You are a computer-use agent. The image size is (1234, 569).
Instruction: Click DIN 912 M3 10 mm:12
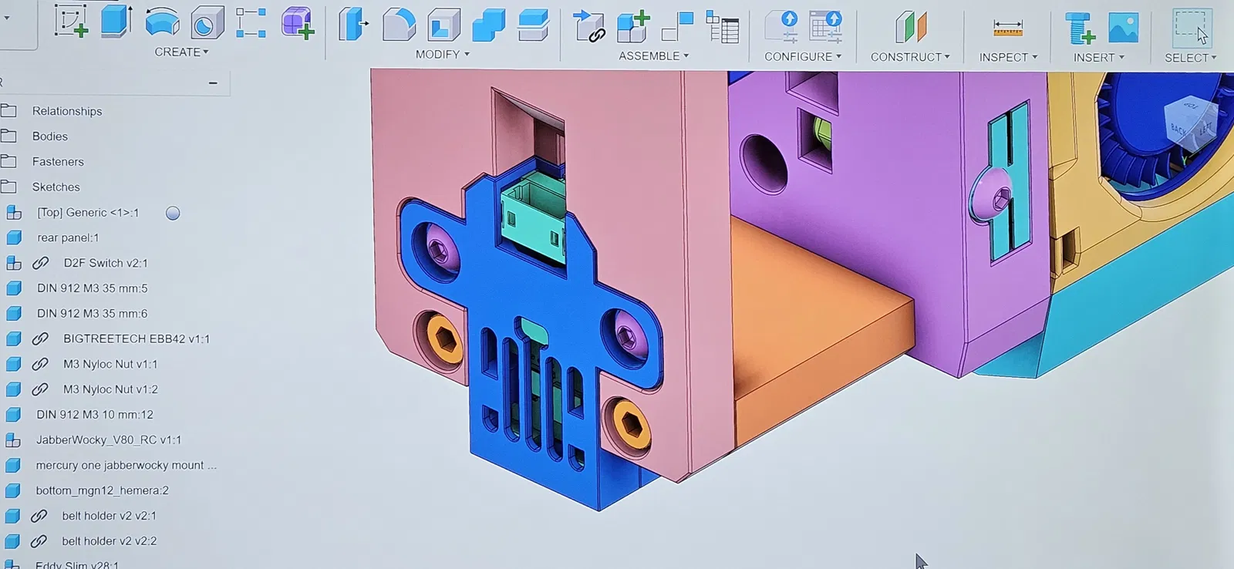(x=95, y=415)
